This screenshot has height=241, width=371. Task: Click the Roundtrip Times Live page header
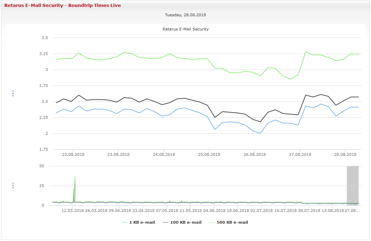click(x=63, y=5)
